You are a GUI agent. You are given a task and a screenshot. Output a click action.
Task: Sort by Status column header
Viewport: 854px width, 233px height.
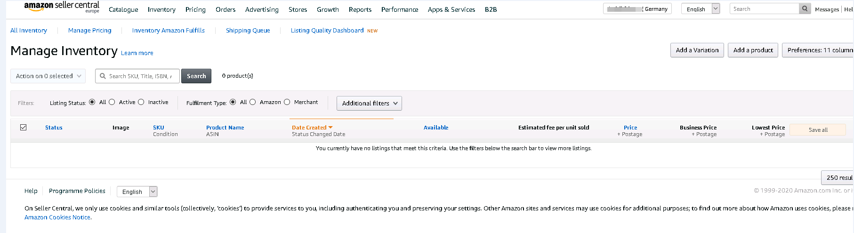54,128
